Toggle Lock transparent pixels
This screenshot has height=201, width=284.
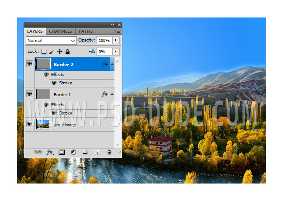pyautogui.click(x=44, y=52)
